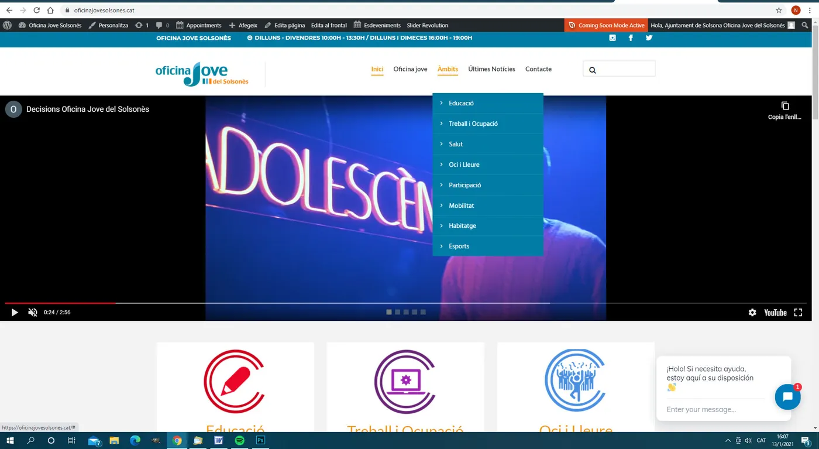Click the Instagram icon in the top bar
The height and width of the screenshot is (449, 819).
click(x=612, y=38)
